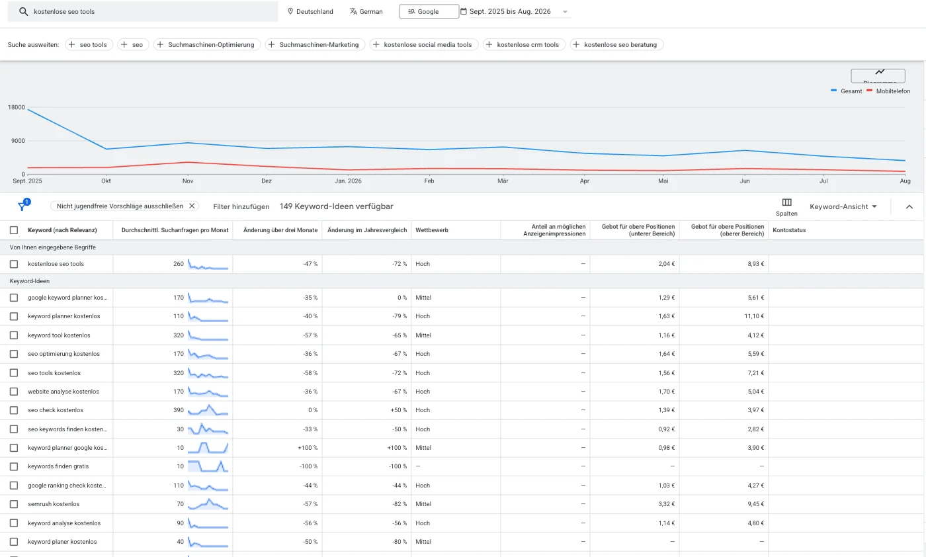Toggle the red Mobiltelefon legend swatch
The image size is (926, 557).
click(x=870, y=91)
